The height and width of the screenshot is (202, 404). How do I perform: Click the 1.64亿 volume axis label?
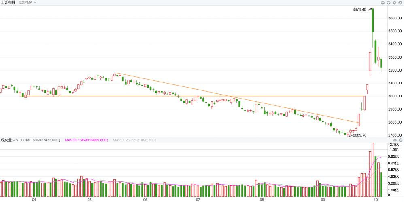click(393, 190)
